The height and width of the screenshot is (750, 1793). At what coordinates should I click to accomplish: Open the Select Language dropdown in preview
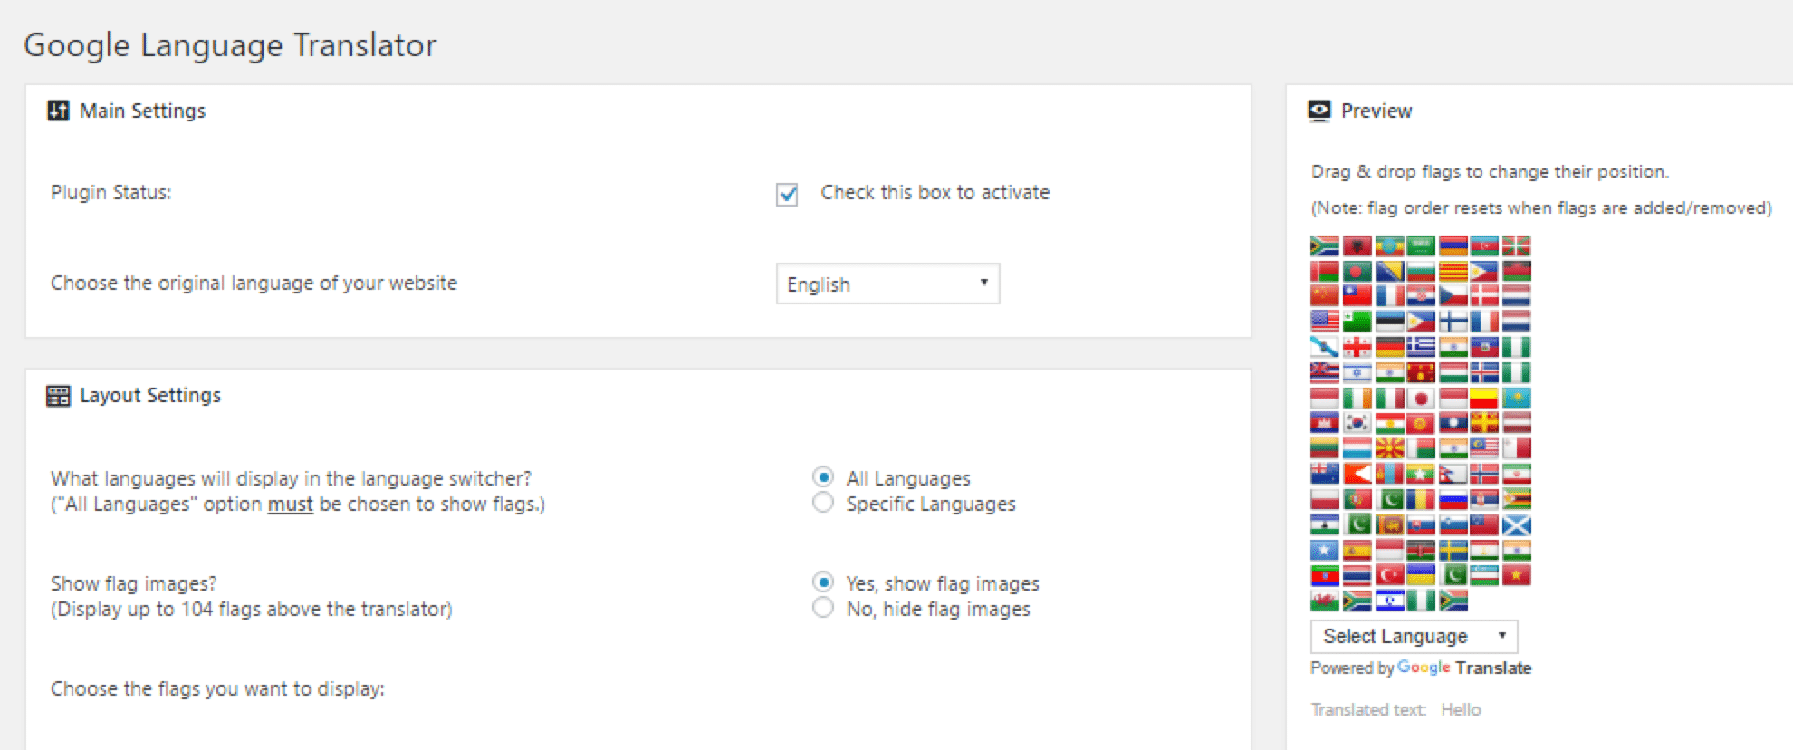click(1414, 636)
